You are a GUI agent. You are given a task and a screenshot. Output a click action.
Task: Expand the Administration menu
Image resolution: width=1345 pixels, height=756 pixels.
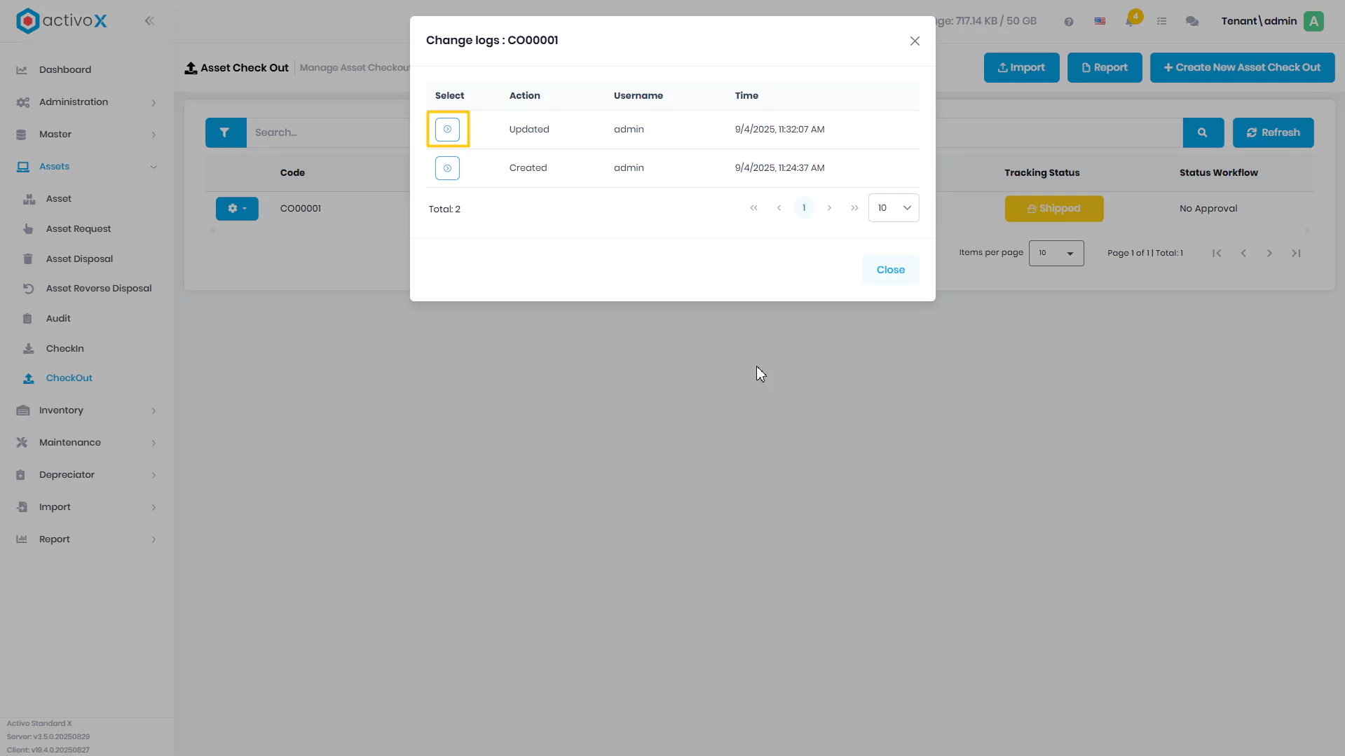pos(86,102)
